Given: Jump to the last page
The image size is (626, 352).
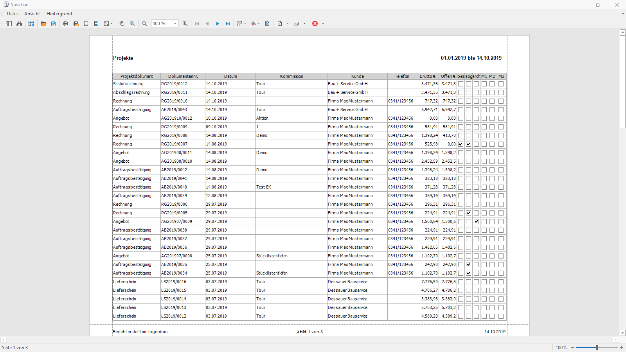Looking at the screenshot, I should 228,23.
